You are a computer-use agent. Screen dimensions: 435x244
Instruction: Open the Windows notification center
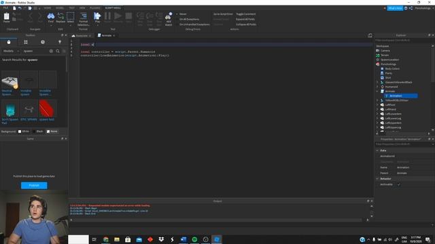(x=428, y=239)
